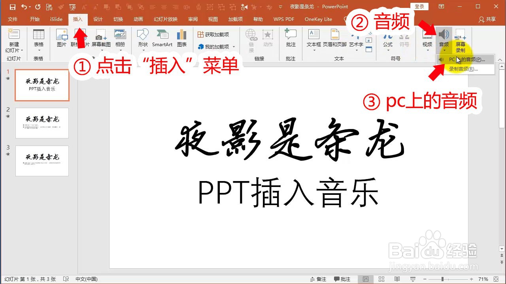This screenshot has height=284, width=506.
Task: Open the WPS PDF tab
Action: (283, 19)
